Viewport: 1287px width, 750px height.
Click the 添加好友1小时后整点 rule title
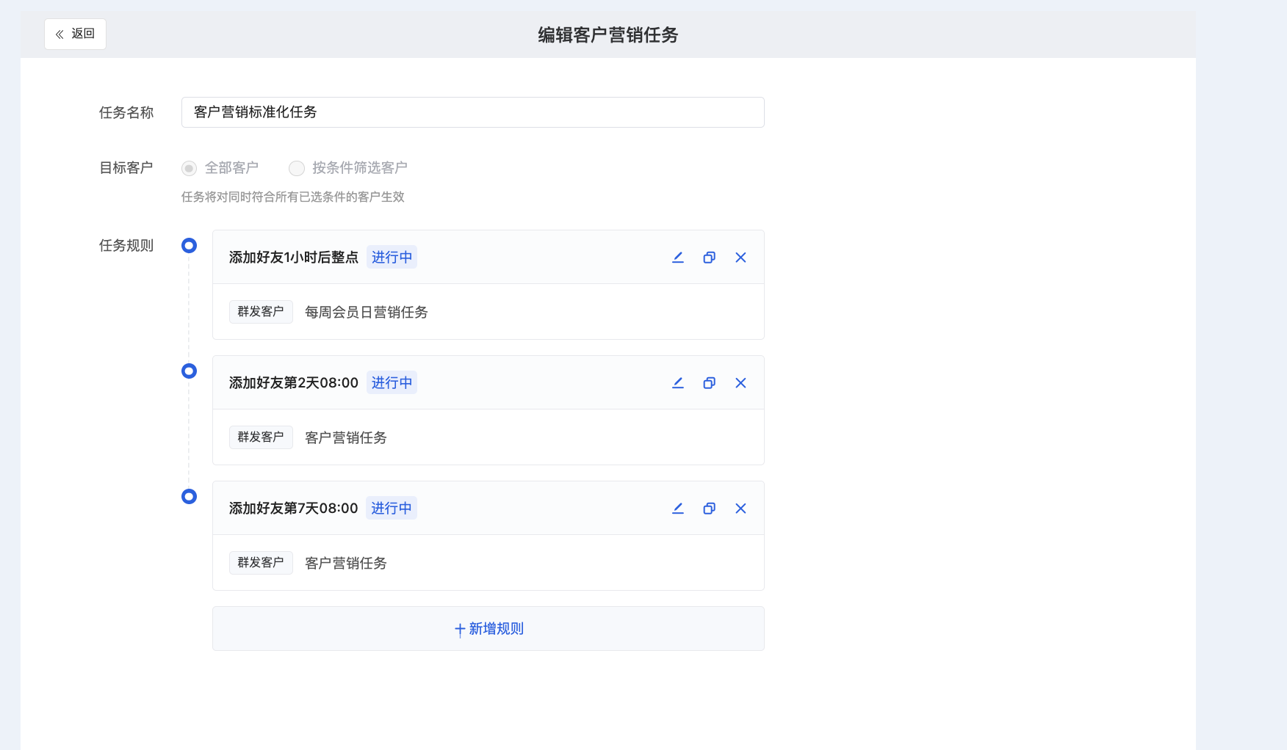click(293, 257)
